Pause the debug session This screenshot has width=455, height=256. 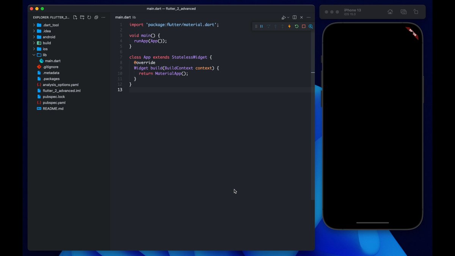[x=261, y=27]
